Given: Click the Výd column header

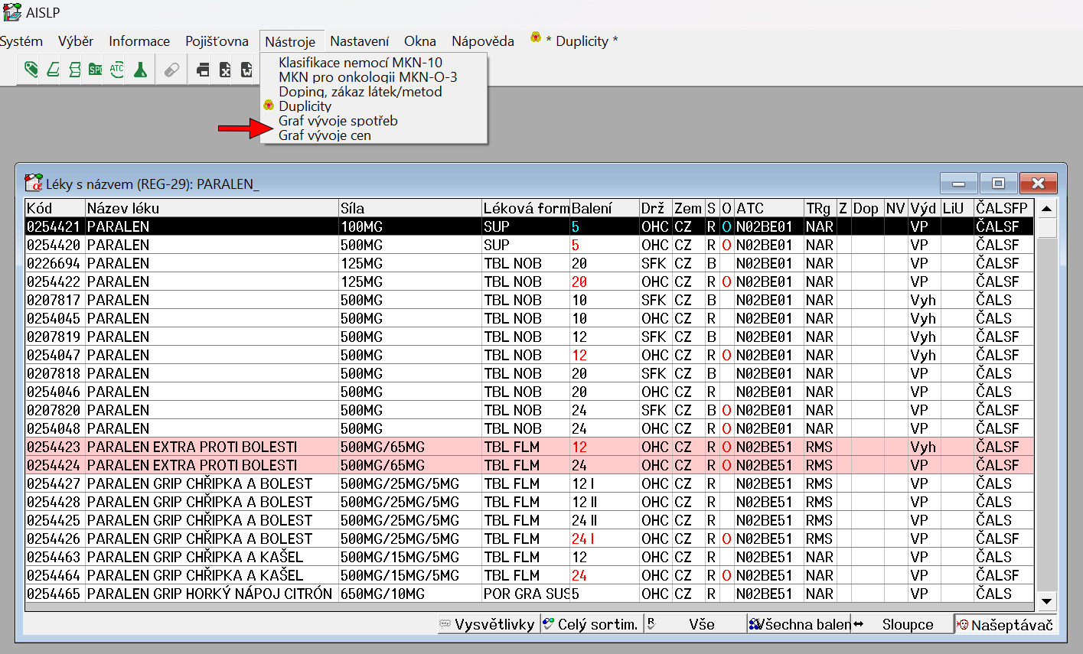Looking at the screenshot, I should tap(925, 208).
